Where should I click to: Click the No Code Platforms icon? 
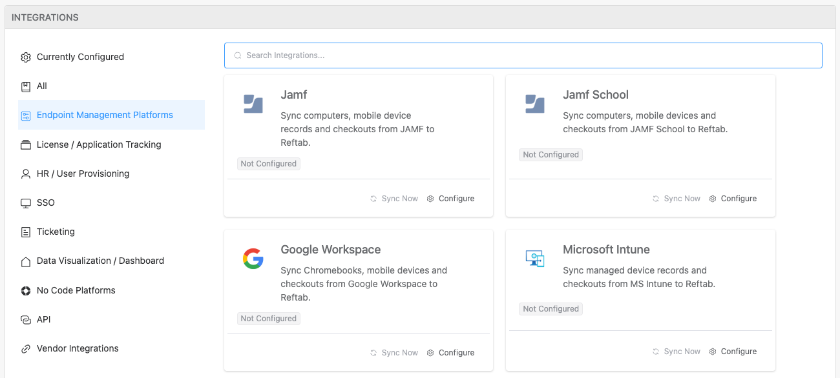[x=26, y=290]
